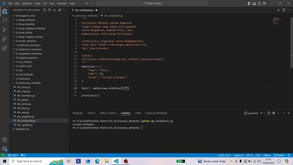
Task: Run the Python file with play button
Action: tap(278, 10)
